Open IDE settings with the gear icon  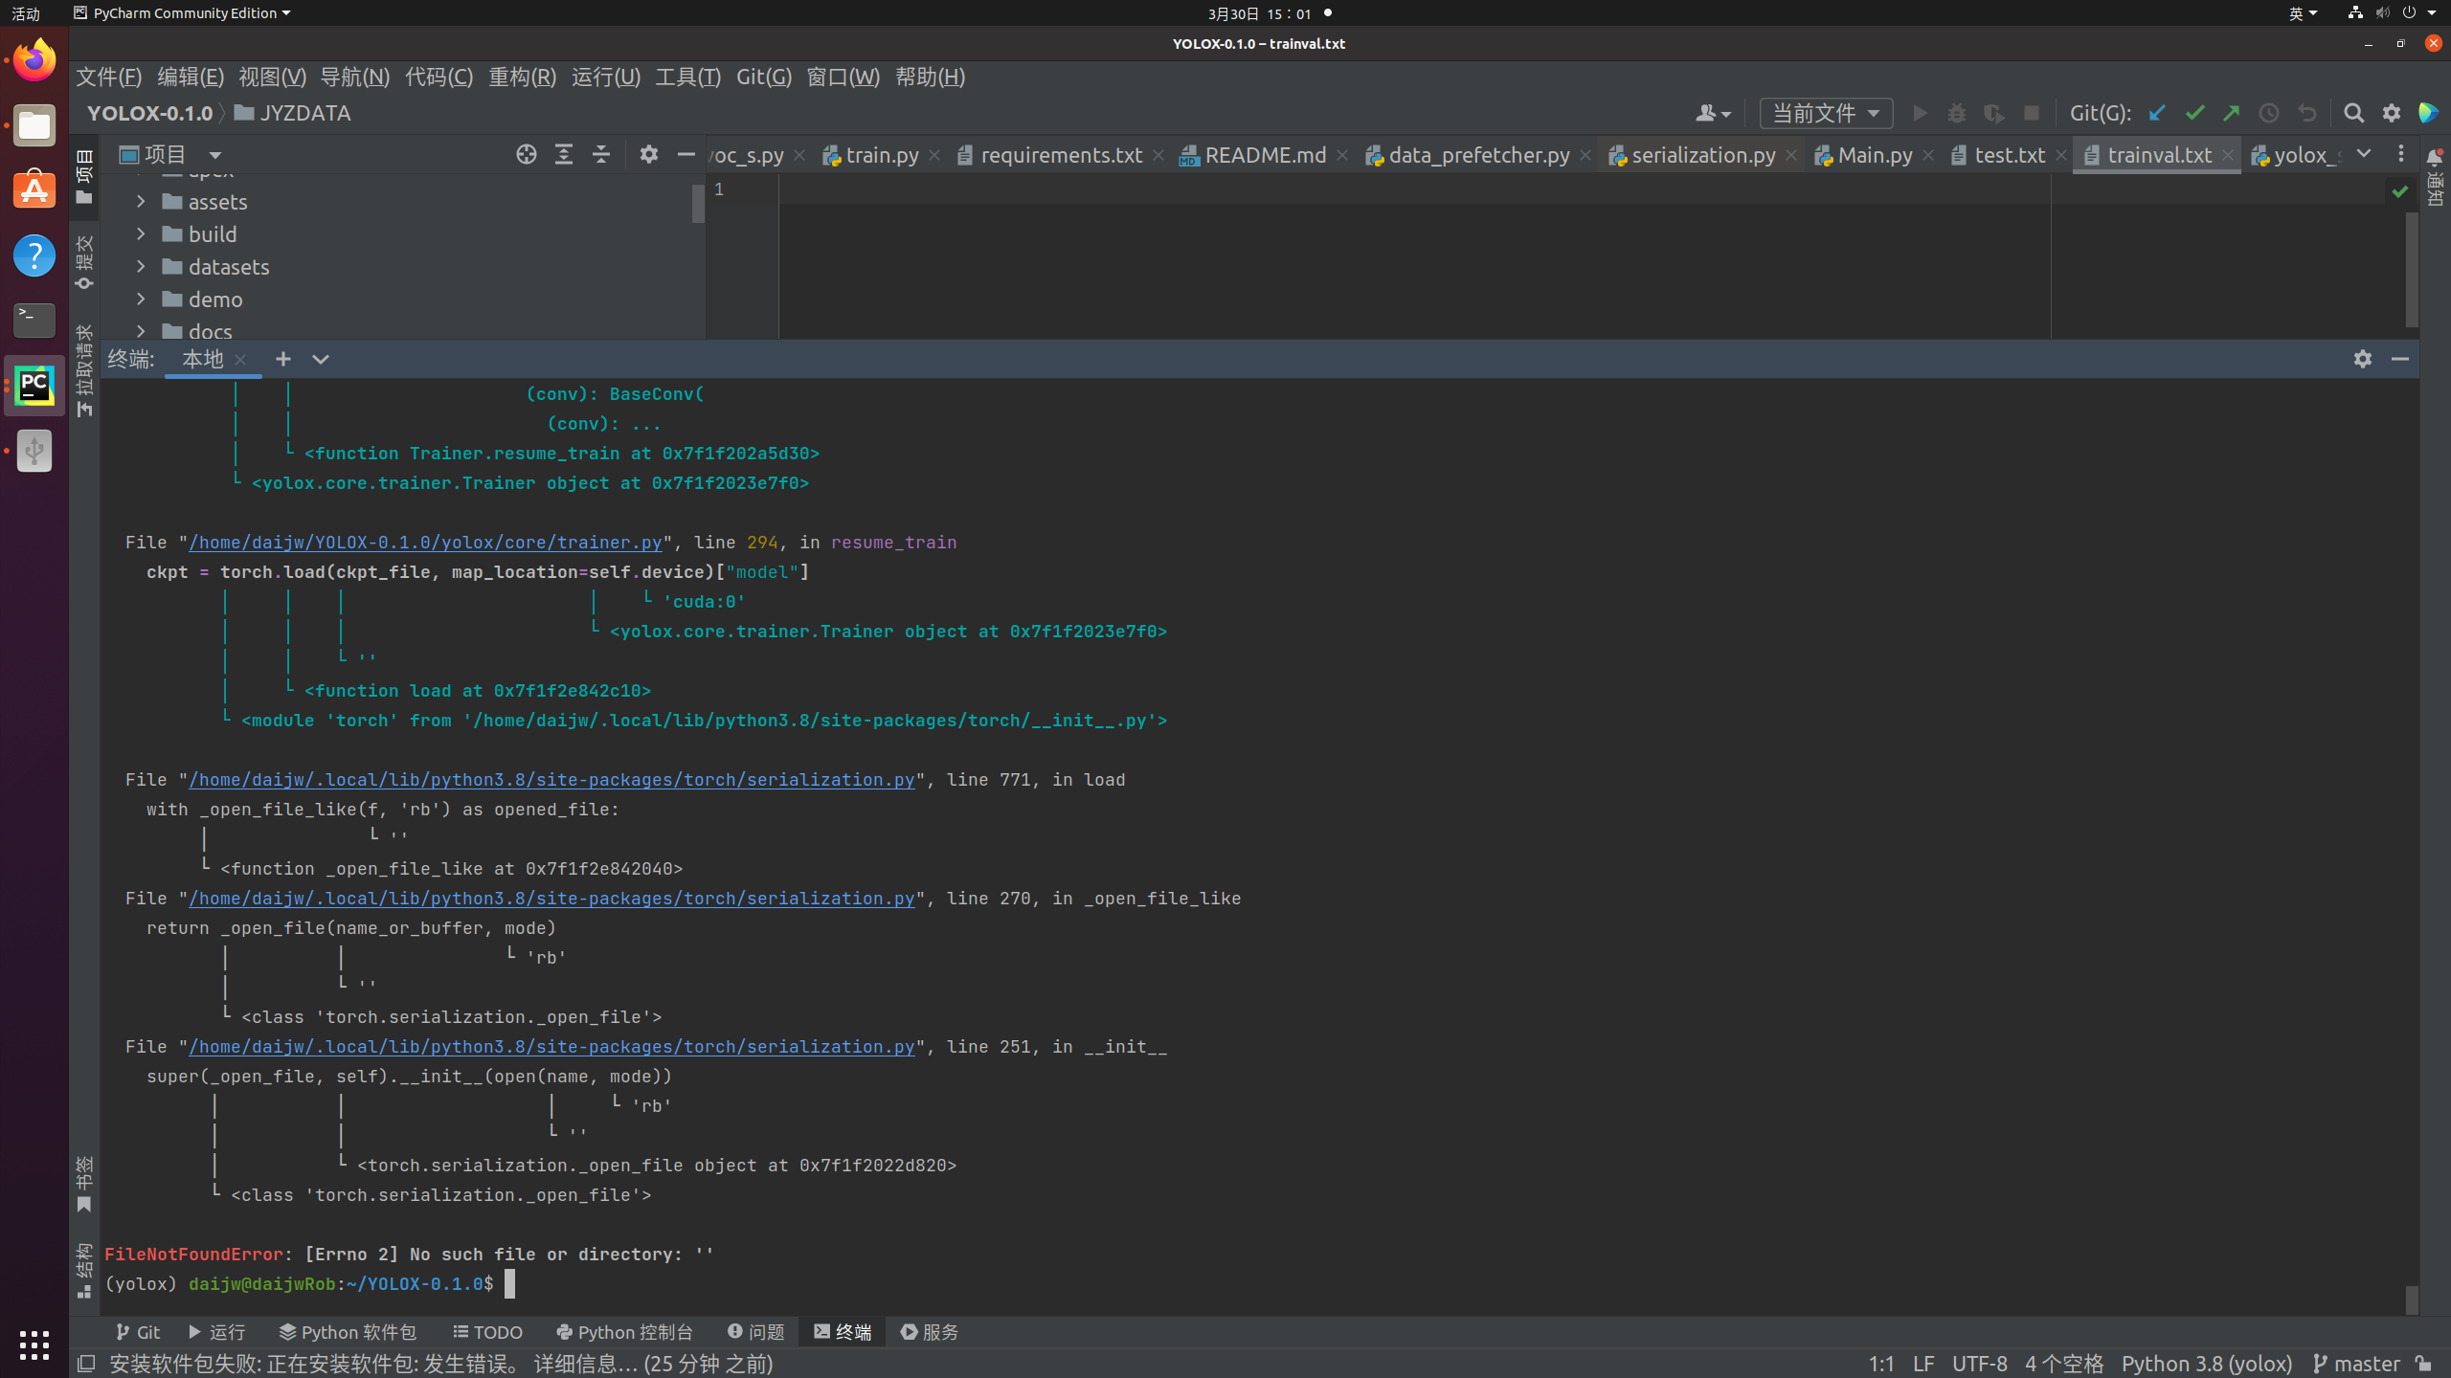(x=2390, y=113)
